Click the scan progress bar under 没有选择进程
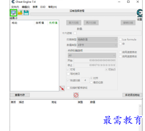Viewport: 145px width, 131px height. 83,14
